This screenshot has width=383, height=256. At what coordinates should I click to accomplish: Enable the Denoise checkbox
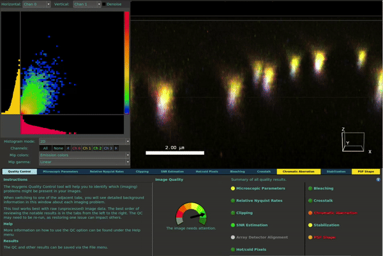coord(105,4)
